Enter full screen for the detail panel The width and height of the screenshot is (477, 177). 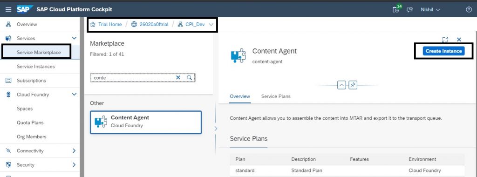tap(445, 40)
